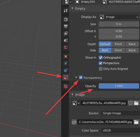The width and height of the screenshot is (140, 137).
Task: Open the Scene properties tab
Action: pyautogui.click(x=66, y=40)
